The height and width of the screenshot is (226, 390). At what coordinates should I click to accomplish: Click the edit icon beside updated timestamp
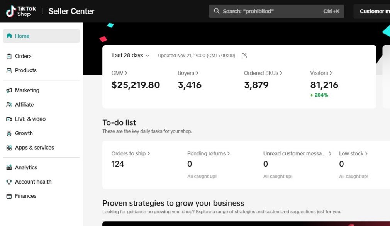244,56
